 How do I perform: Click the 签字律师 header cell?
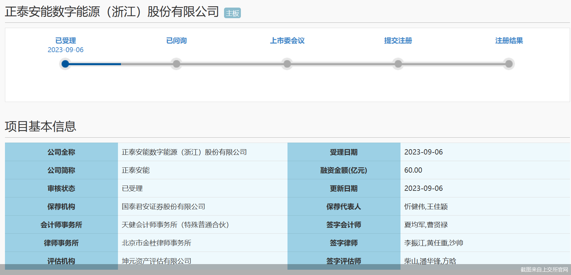pos(344,243)
